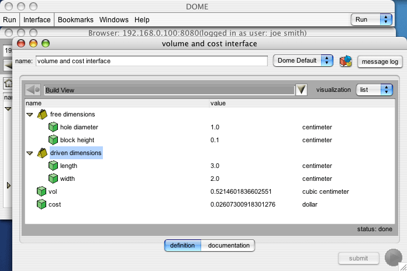Viewport: 407px width, 271px height.
Task: Open the Dome Default dropdown
Action: pos(303,61)
